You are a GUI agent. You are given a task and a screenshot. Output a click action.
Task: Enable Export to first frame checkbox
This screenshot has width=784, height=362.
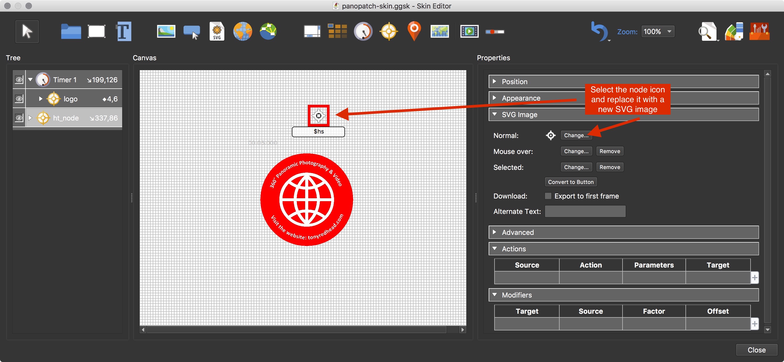click(x=548, y=196)
